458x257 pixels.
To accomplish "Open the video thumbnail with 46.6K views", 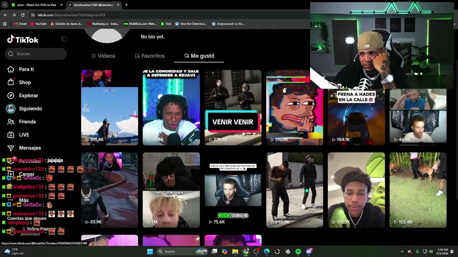I will pos(418,117).
